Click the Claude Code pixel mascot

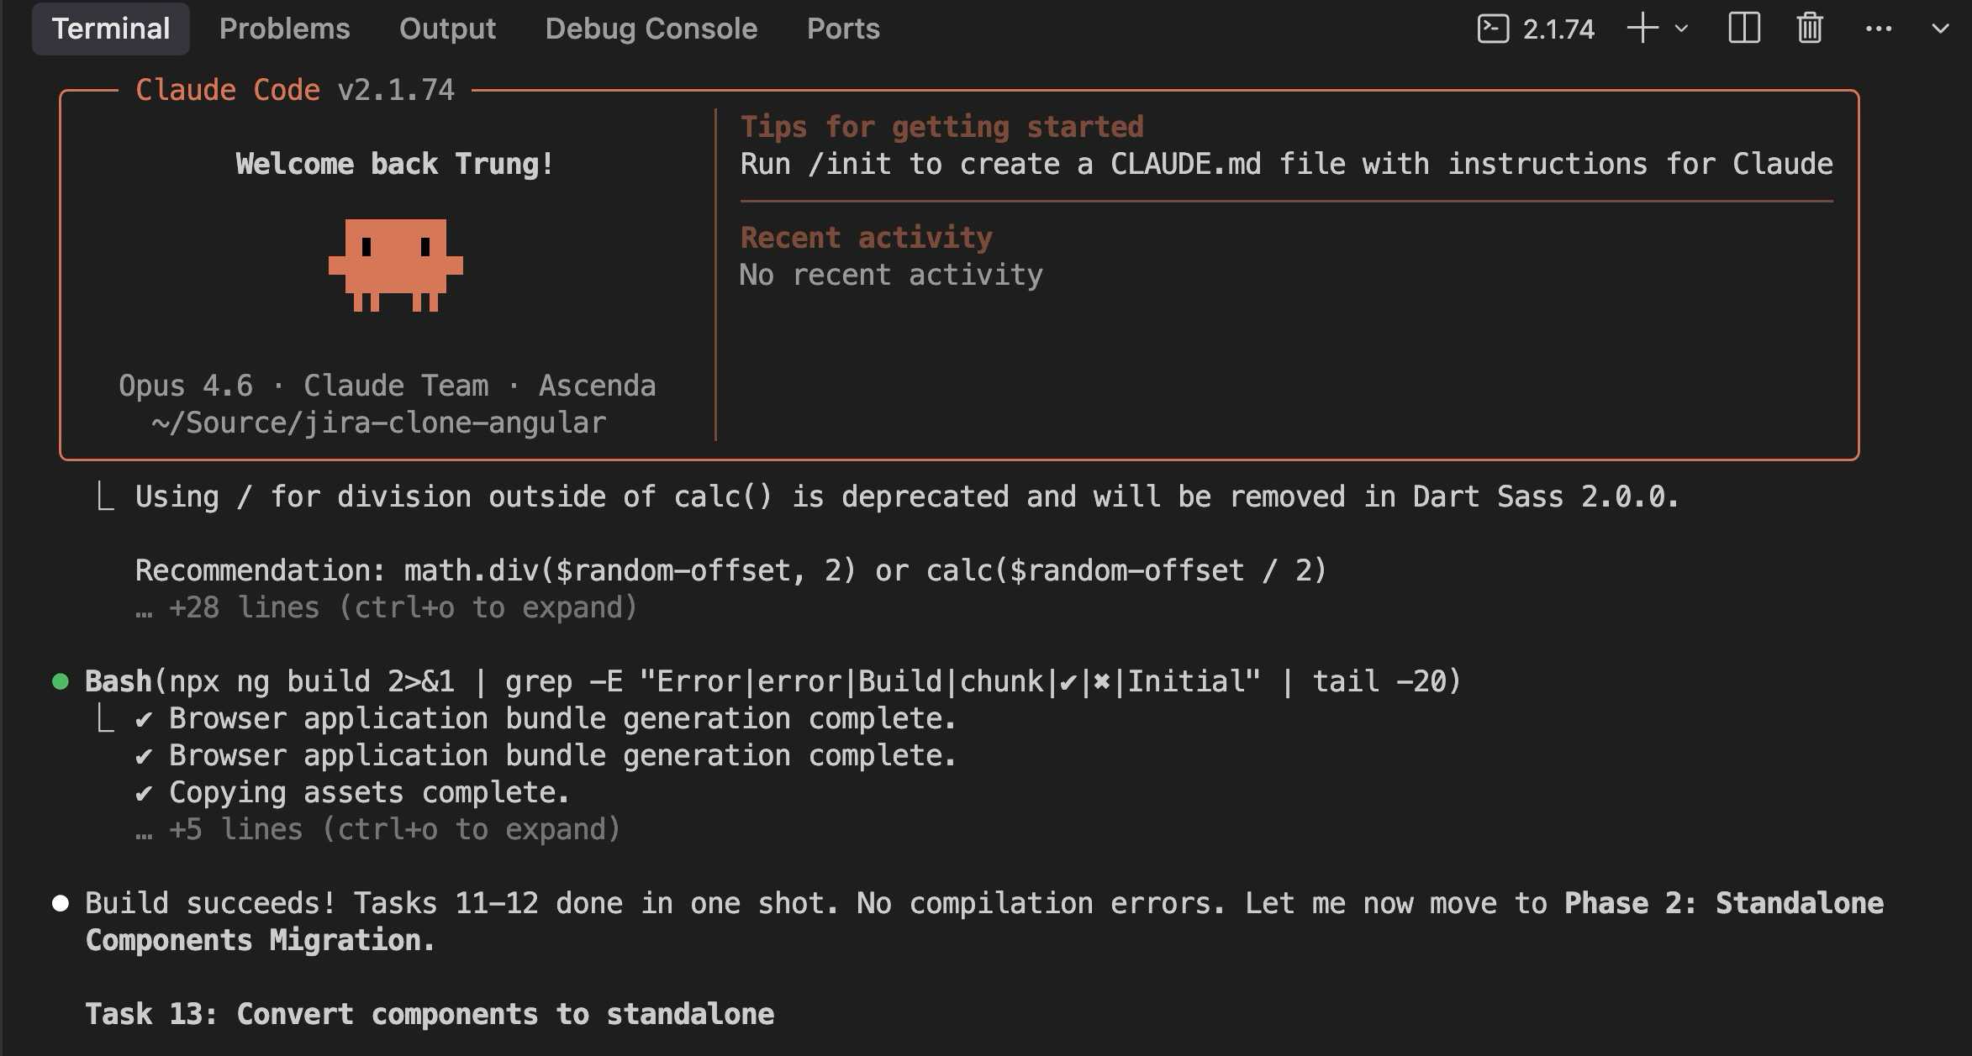pyautogui.click(x=395, y=265)
